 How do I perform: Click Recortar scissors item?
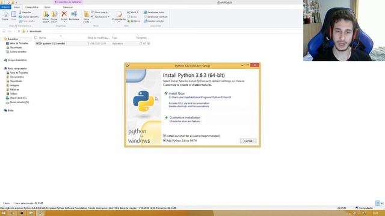25,12
